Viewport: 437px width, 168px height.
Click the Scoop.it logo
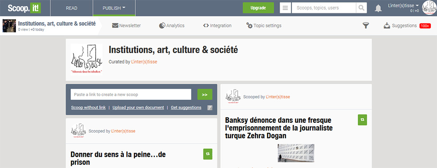tap(24, 8)
